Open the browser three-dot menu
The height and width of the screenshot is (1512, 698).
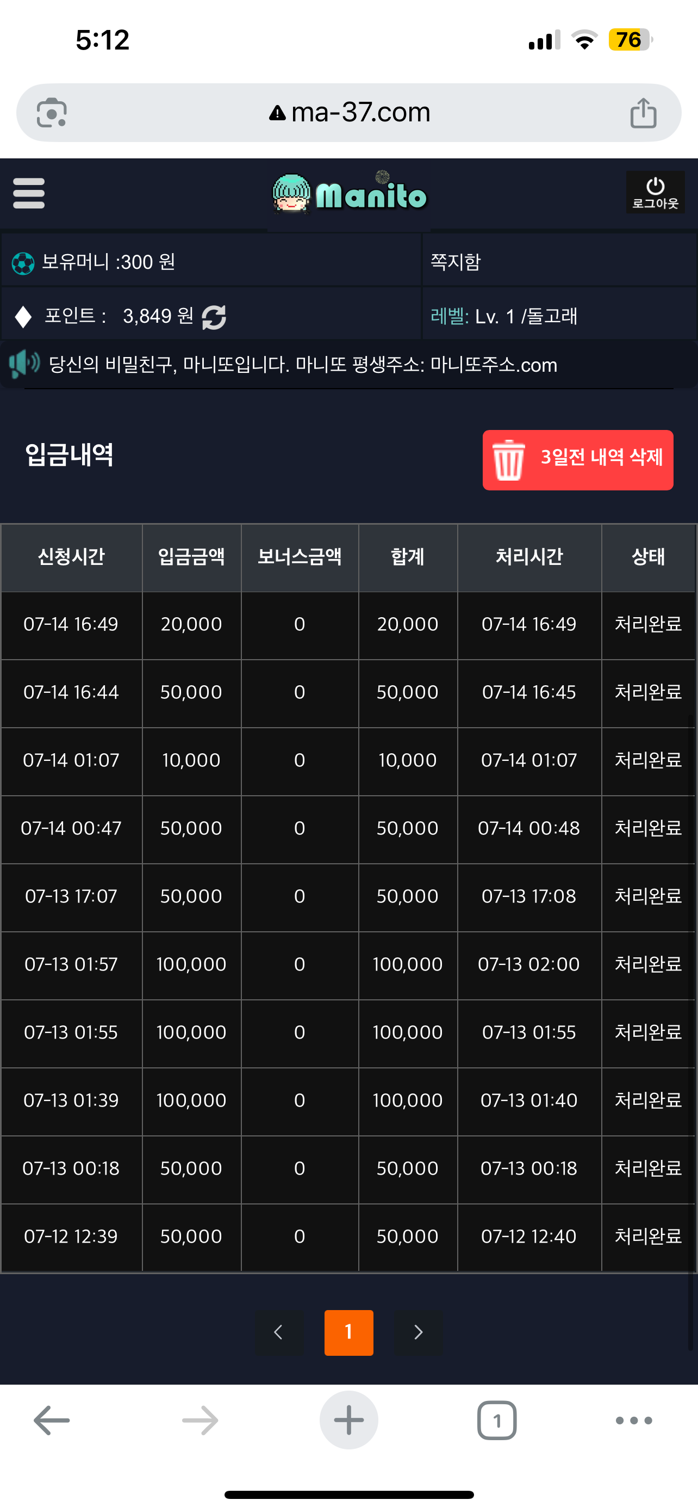tap(634, 1421)
